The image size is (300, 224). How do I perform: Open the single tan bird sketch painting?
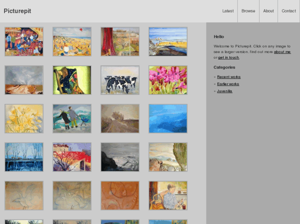click(x=24, y=196)
